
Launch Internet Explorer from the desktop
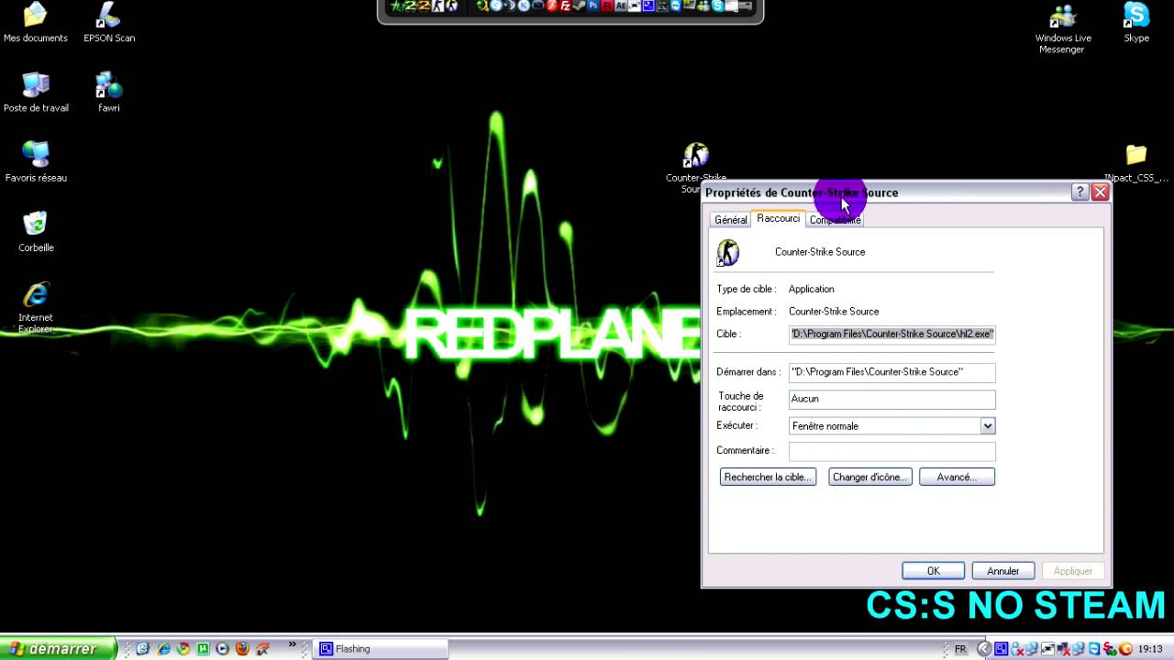pyautogui.click(x=36, y=307)
